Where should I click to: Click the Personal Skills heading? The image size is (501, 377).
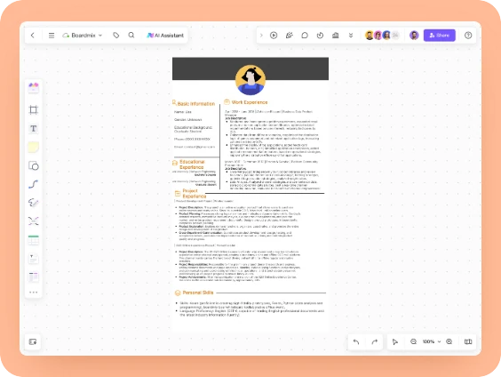[x=198, y=293]
